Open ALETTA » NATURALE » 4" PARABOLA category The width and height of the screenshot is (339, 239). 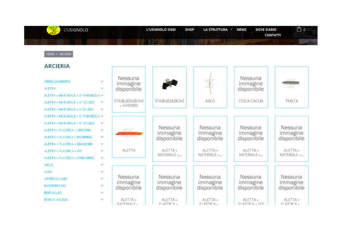point(72,95)
